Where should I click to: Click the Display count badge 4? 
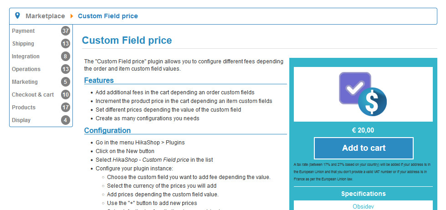[x=66, y=120]
